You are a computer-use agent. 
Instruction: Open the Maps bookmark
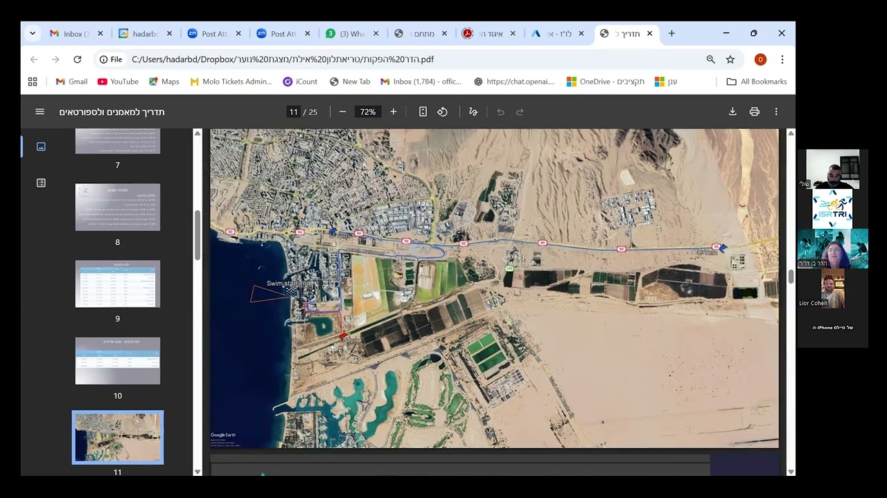point(164,82)
